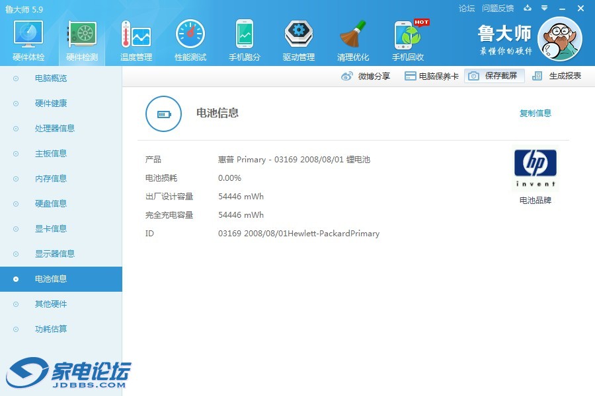Launch 性能测试 speedometer icon

pyautogui.click(x=190, y=40)
